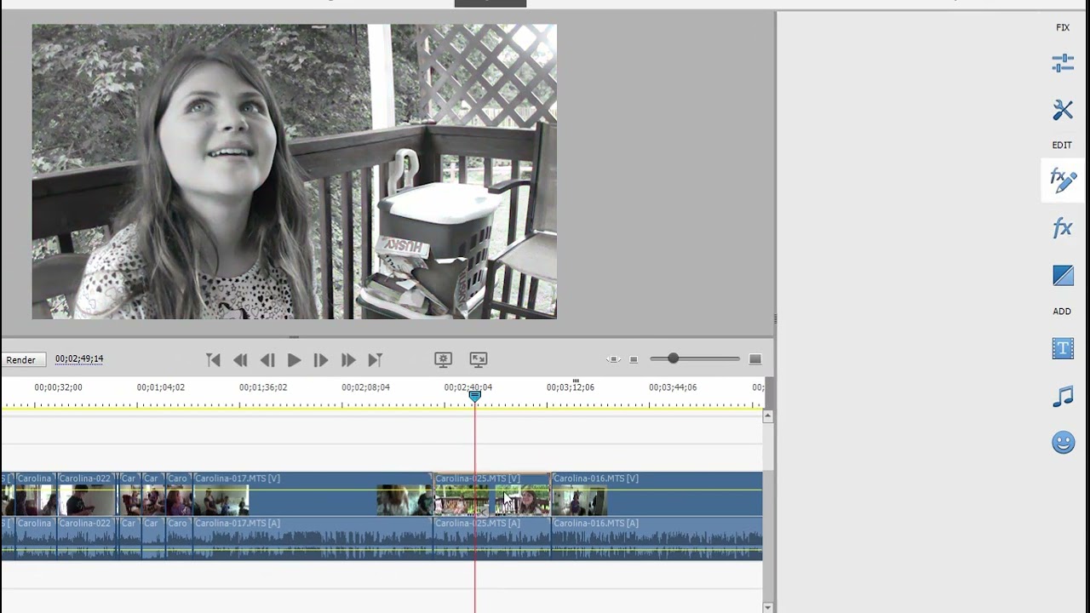Screen dimensions: 1090x613
Task: Click ruler time 00;01;04;02
Action: (x=161, y=387)
